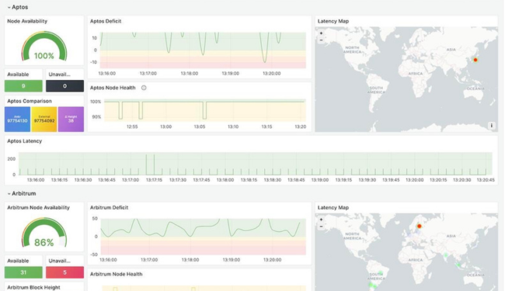The height and width of the screenshot is (291, 505).
Task: Click the Unavailable 5 red stat
Action: click(x=64, y=272)
